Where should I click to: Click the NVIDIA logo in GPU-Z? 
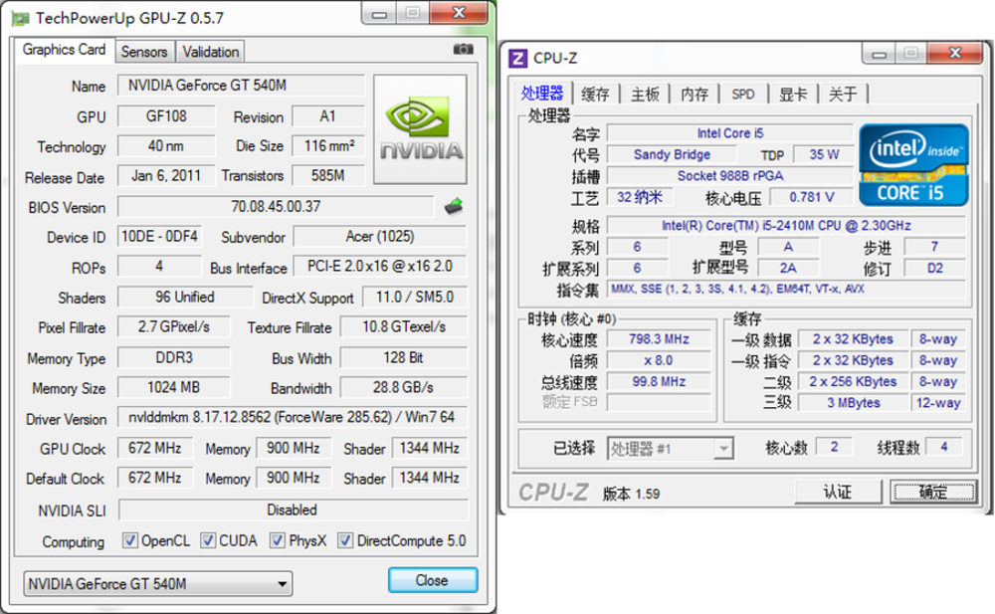click(420, 129)
